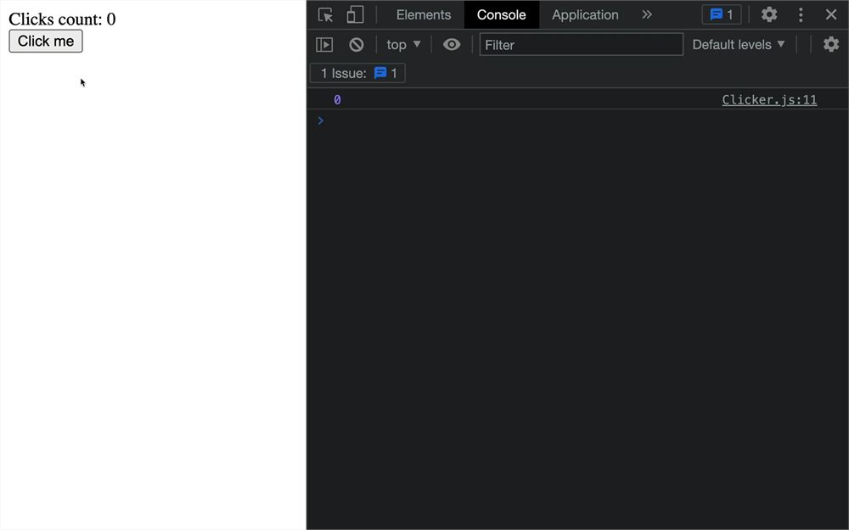Select the logged value 0 in the console
Image resolution: width=849 pixels, height=530 pixels.
pos(337,99)
